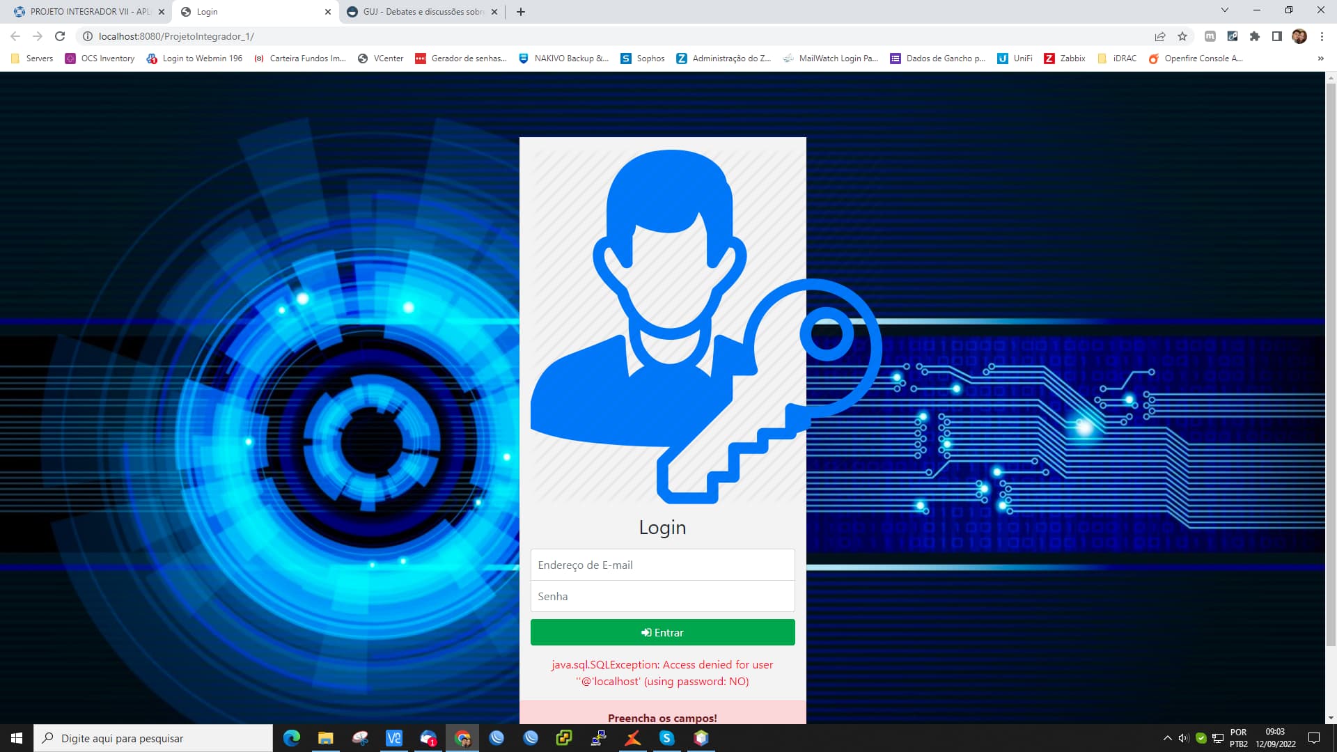Open the Login to Webmin 196 bookmark
The image size is (1337, 752).
194,58
